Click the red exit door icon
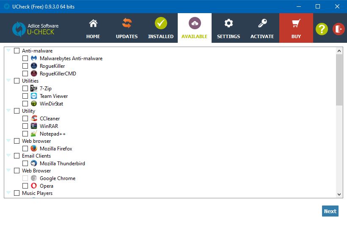 click(x=339, y=29)
